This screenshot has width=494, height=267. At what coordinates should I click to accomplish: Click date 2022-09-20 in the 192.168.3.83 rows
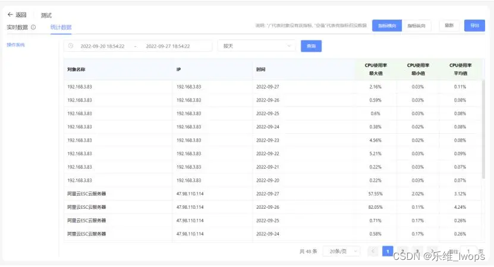[268, 180]
